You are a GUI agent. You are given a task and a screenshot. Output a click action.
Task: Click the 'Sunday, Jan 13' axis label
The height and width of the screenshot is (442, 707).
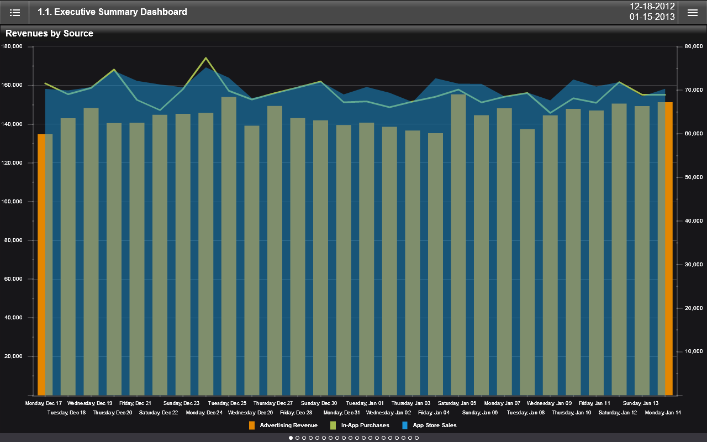click(x=641, y=403)
